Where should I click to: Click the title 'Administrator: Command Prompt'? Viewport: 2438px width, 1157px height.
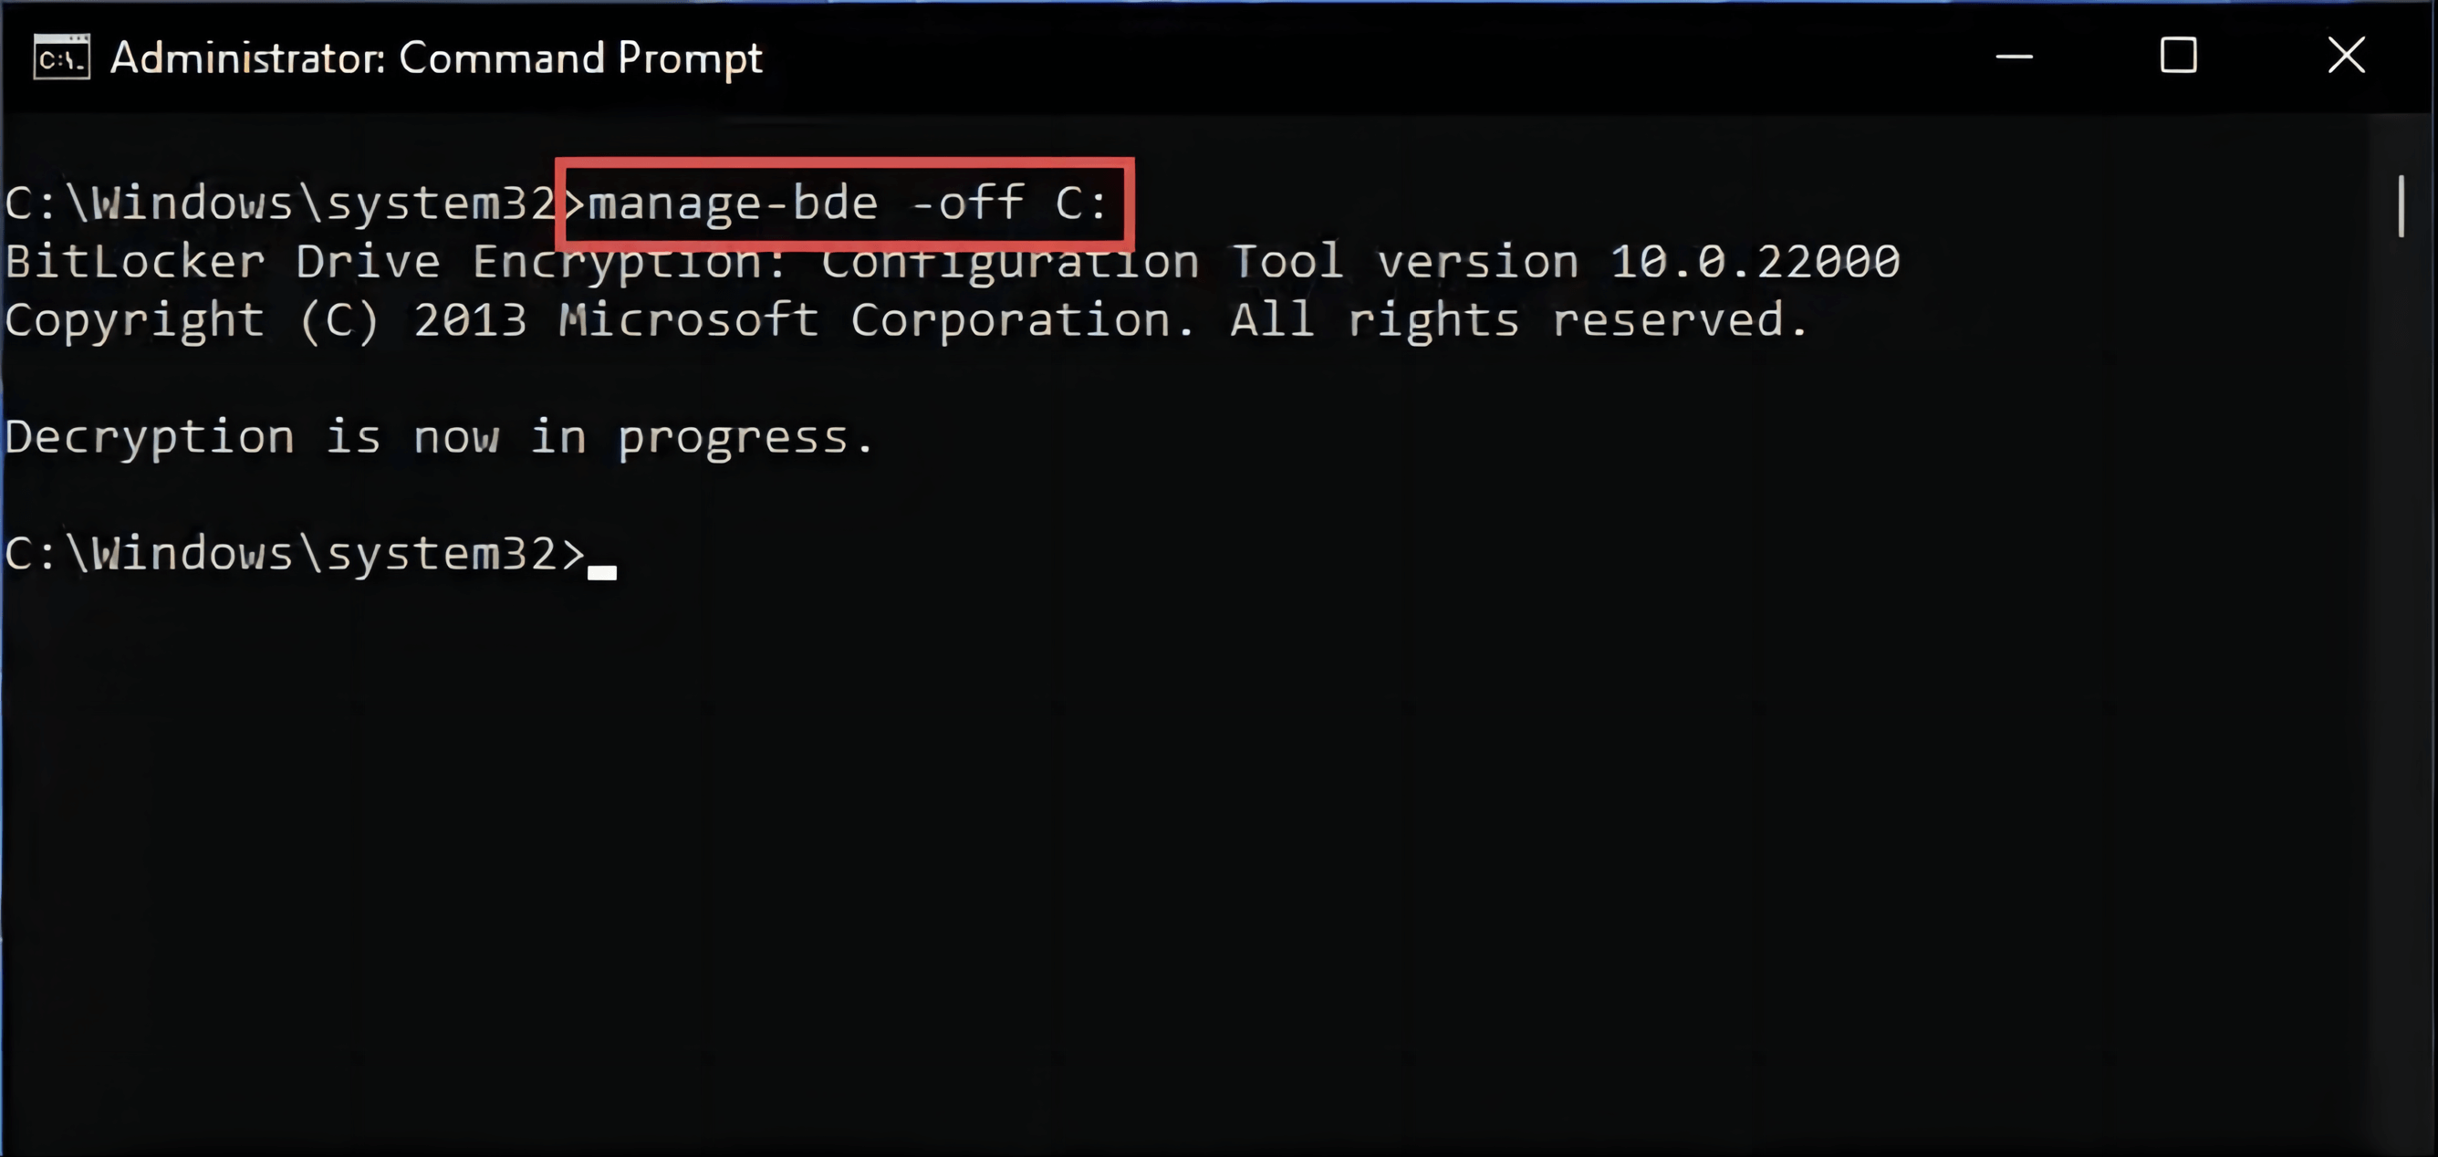click(x=435, y=56)
